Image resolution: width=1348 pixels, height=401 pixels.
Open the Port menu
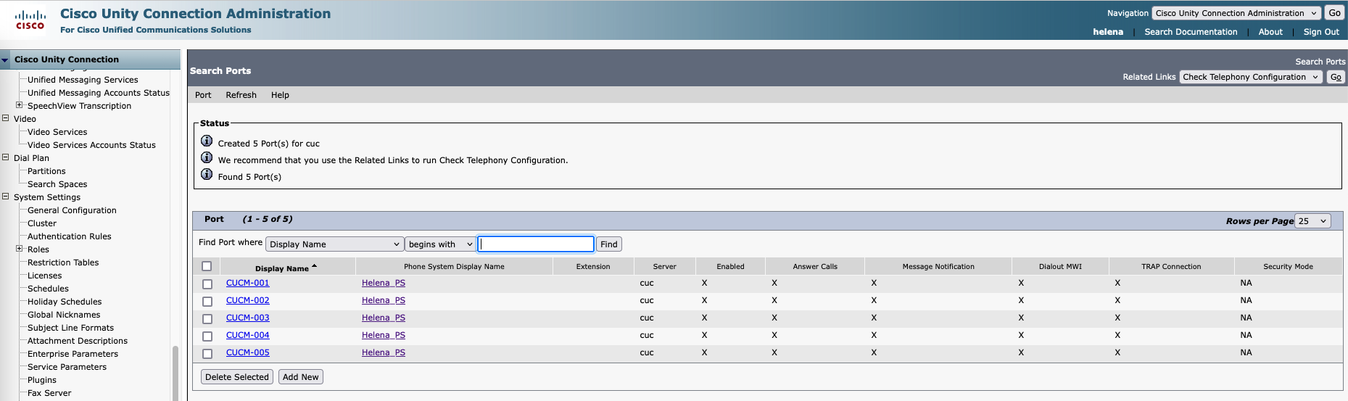click(203, 95)
